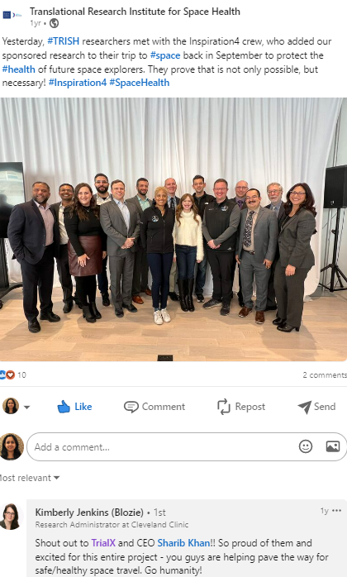The width and height of the screenshot is (347, 577).
Task: Click the Translational Research Institute logo
Action: click(12, 15)
